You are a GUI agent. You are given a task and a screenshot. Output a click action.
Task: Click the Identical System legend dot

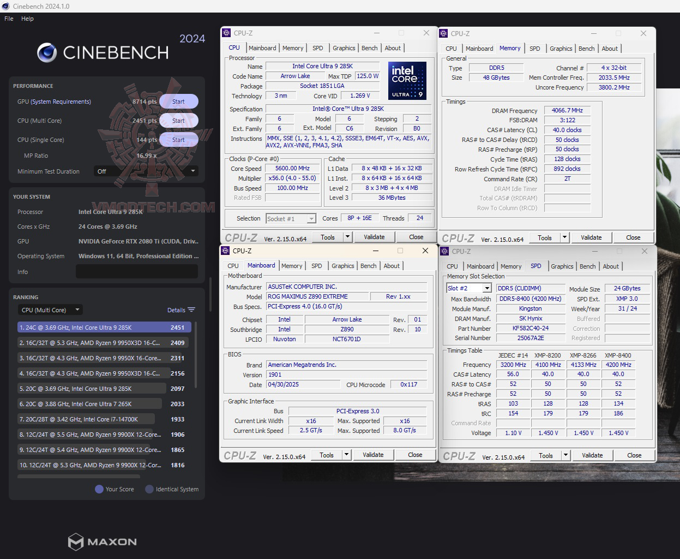(149, 489)
